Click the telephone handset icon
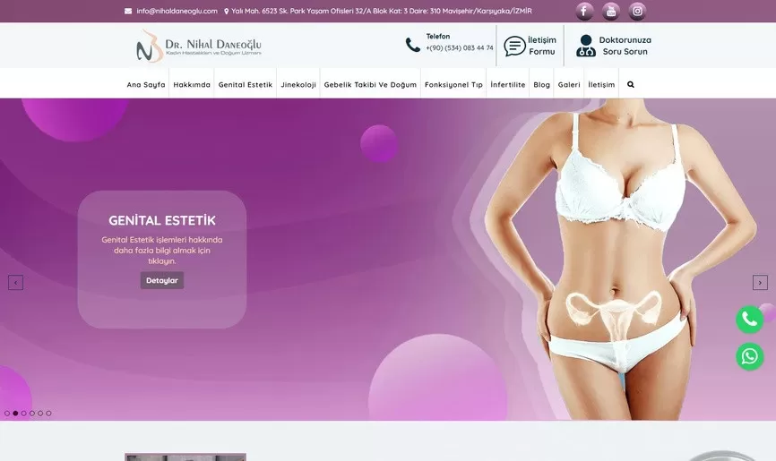The height and width of the screenshot is (461, 776). point(413,45)
